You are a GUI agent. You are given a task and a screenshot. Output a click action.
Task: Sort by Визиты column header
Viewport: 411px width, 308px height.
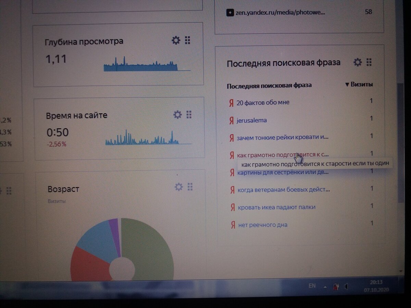click(x=359, y=85)
